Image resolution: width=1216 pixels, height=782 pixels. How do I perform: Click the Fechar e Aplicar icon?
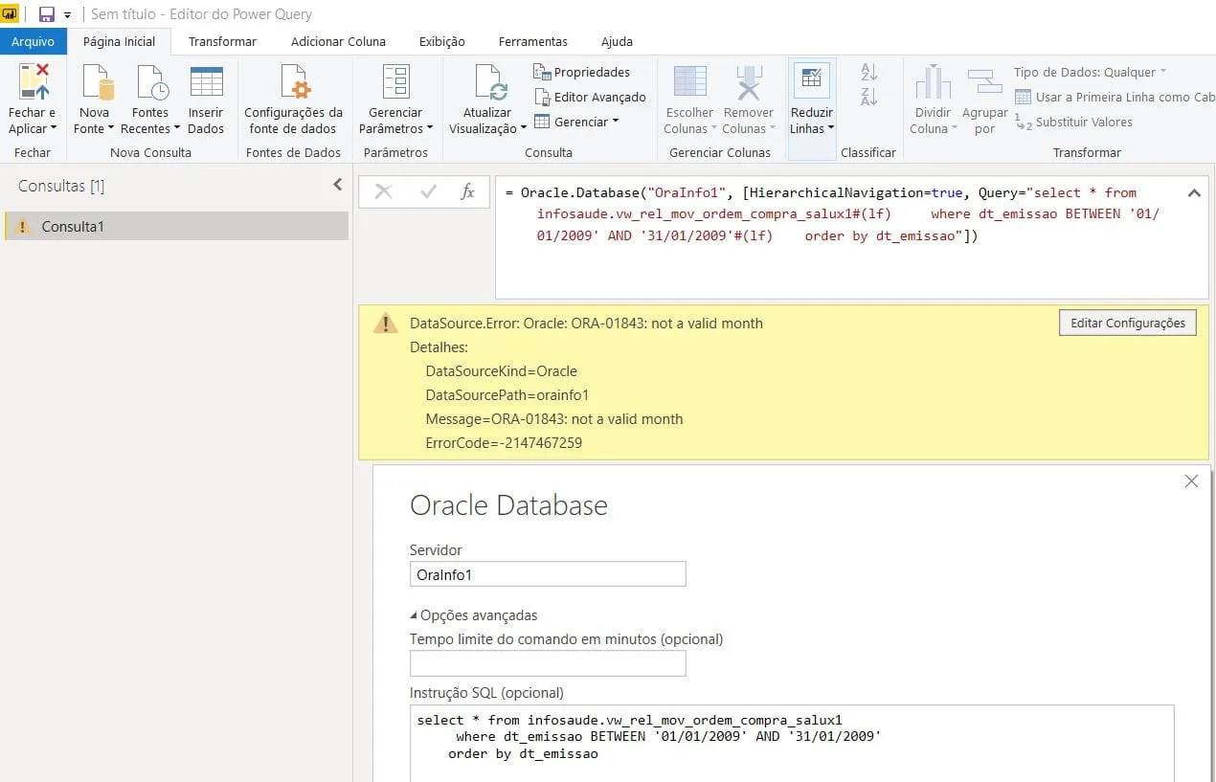[x=34, y=83]
